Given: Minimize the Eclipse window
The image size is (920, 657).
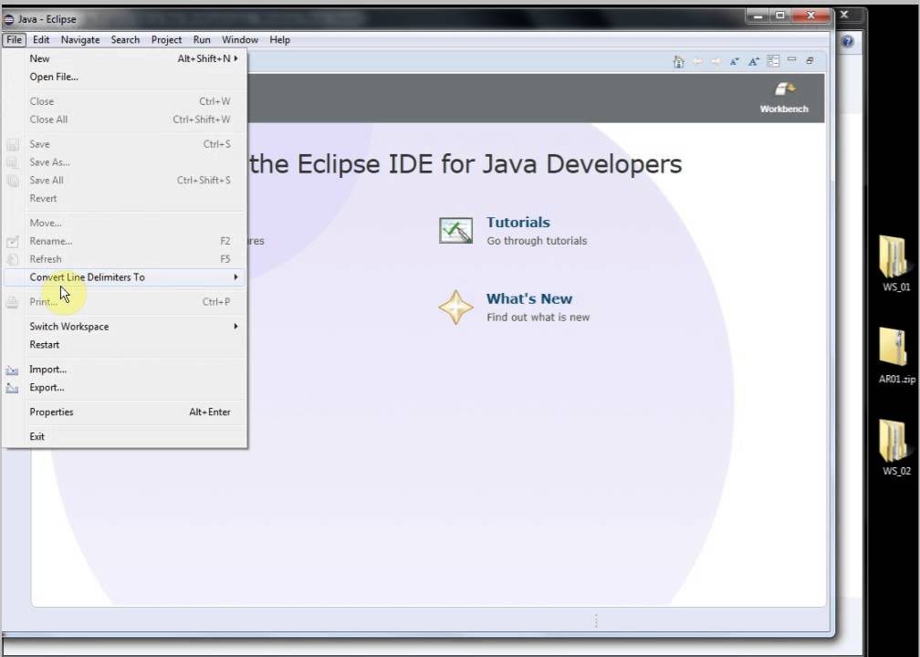Looking at the screenshot, I should [758, 16].
